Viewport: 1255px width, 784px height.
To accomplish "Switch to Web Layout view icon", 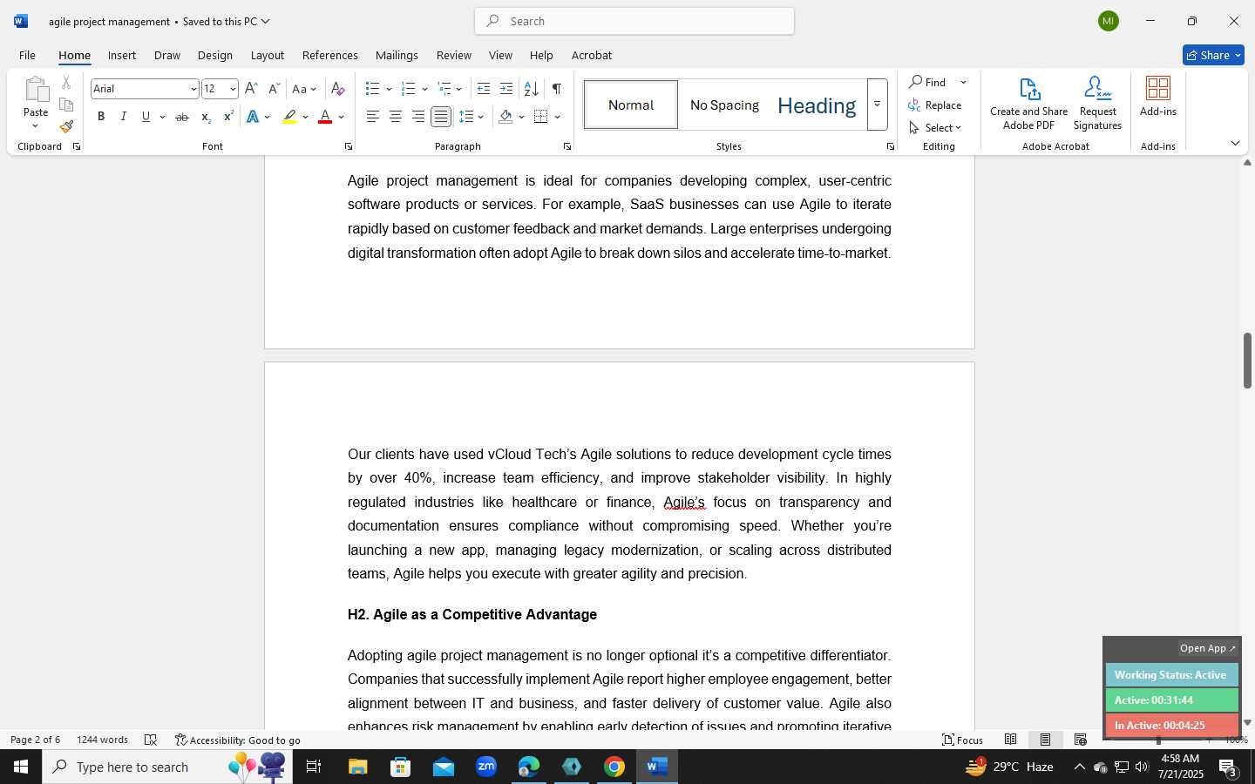I will tap(1081, 740).
